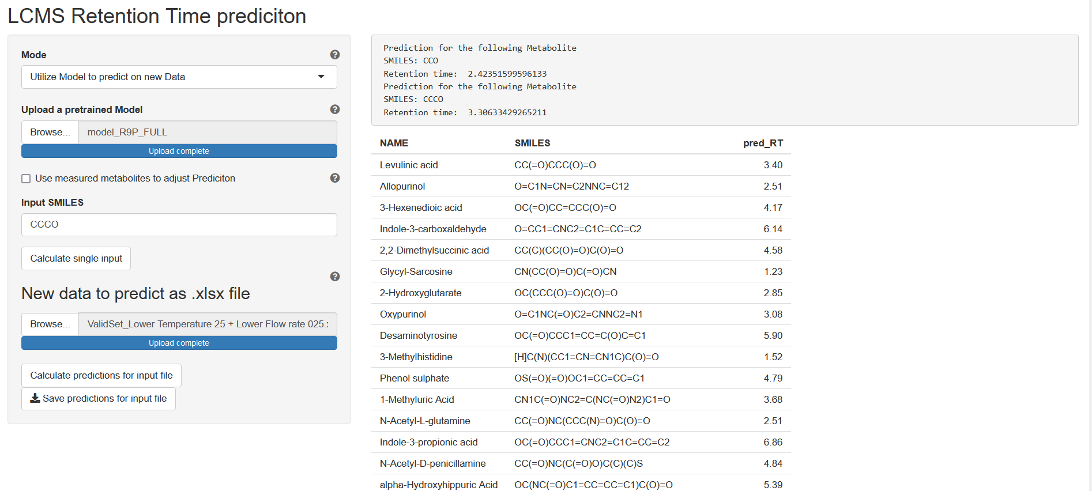The width and height of the screenshot is (1092, 491).
Task: Save predictions for input file
Action: [99, 399]
